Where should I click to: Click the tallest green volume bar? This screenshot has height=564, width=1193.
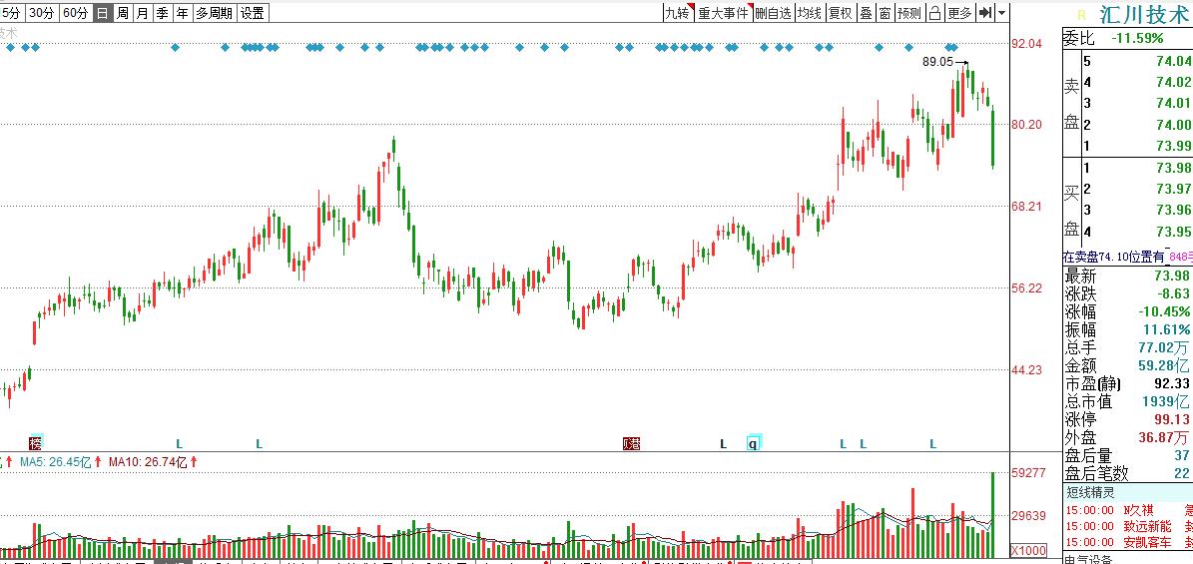pos(992,514)
